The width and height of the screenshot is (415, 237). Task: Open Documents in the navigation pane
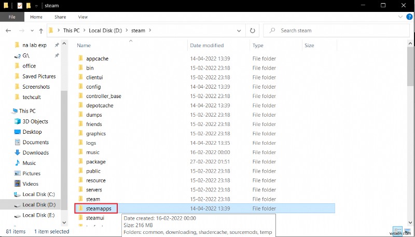pos(36,142)
